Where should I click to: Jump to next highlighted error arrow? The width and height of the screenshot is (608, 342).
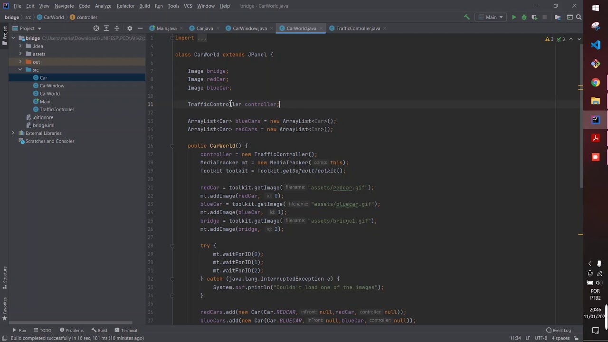(x=579, y=39)
